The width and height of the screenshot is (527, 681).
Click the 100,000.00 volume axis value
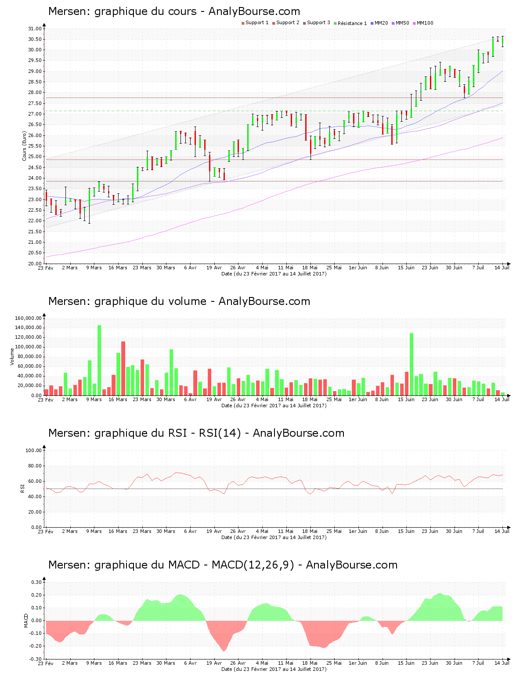28,347
